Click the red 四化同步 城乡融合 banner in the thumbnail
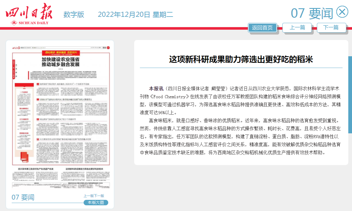This screenshot has width=352, height=211. 60,53
